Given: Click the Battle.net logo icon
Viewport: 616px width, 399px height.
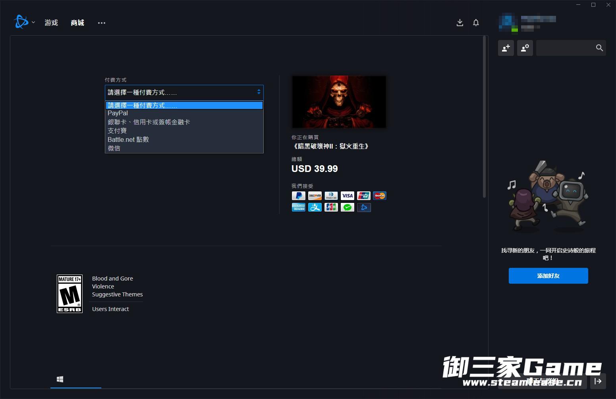Looking at the screenshot, I should click(x=21, y=22).
